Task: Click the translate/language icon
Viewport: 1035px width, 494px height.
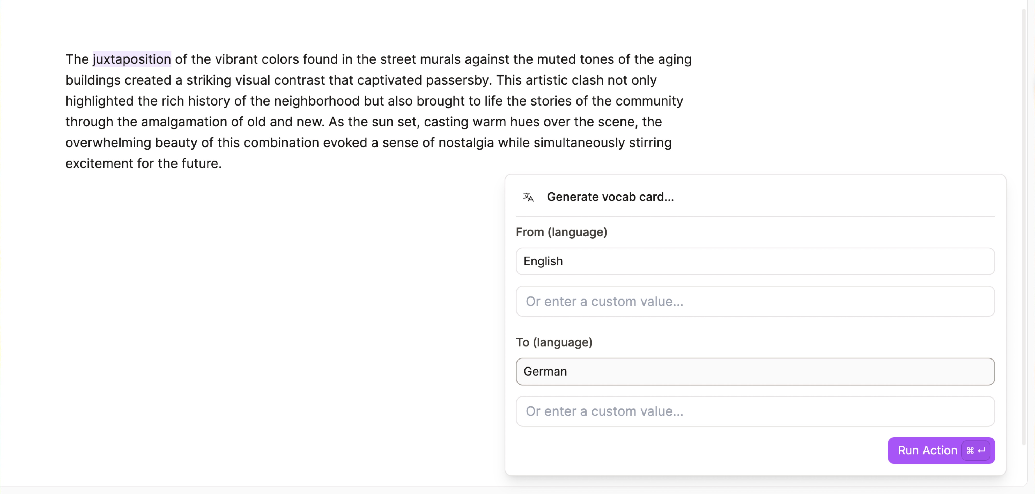Action: [x=528, y=197]
